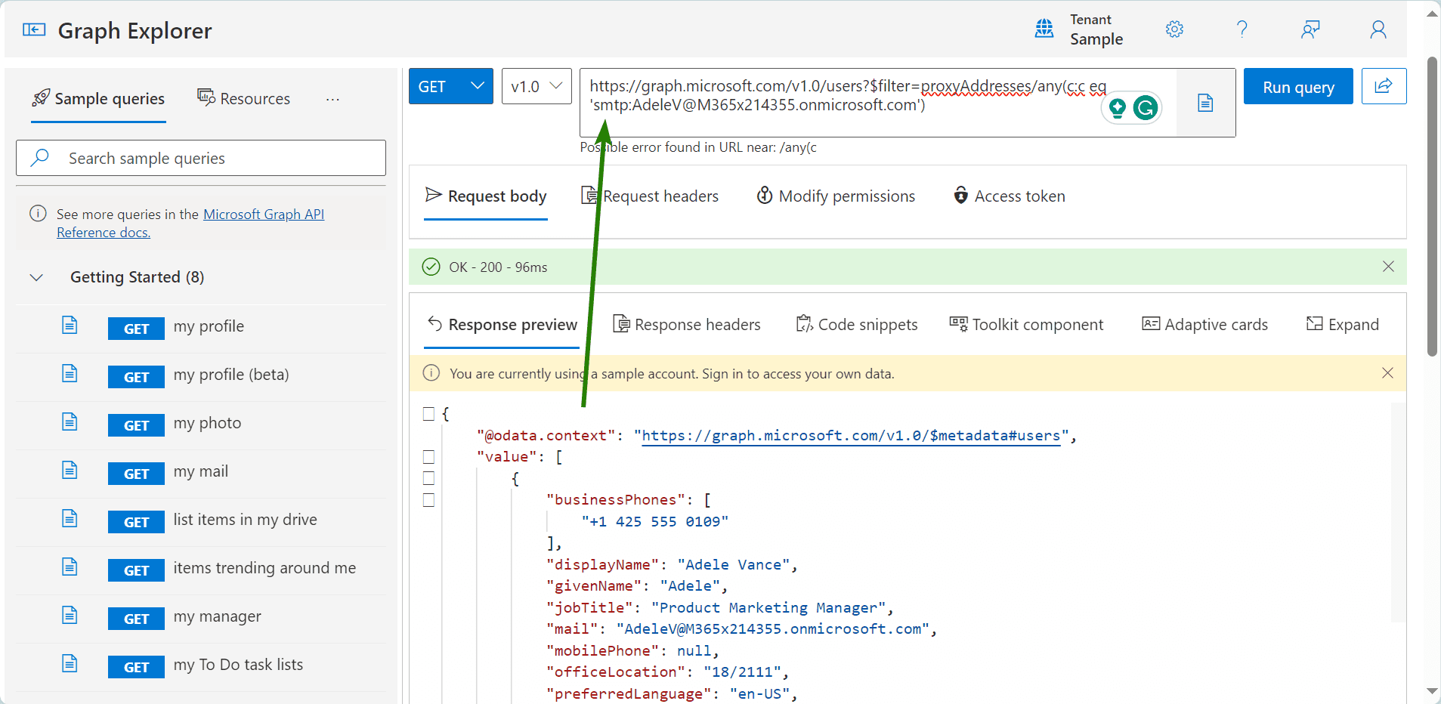
Task: Click the scrollbar down arrow
Action: (x=1432, y=690)
